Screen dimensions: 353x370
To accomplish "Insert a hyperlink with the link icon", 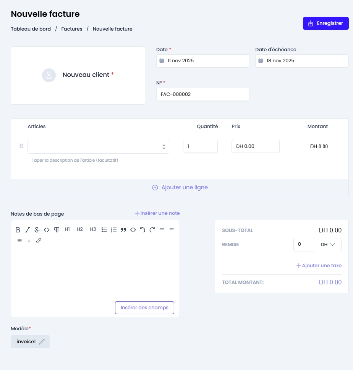I will pyautogui.click(x=39, y=240).
